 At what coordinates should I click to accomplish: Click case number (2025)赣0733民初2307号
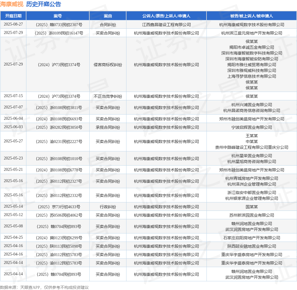click(x=58, y=25)
